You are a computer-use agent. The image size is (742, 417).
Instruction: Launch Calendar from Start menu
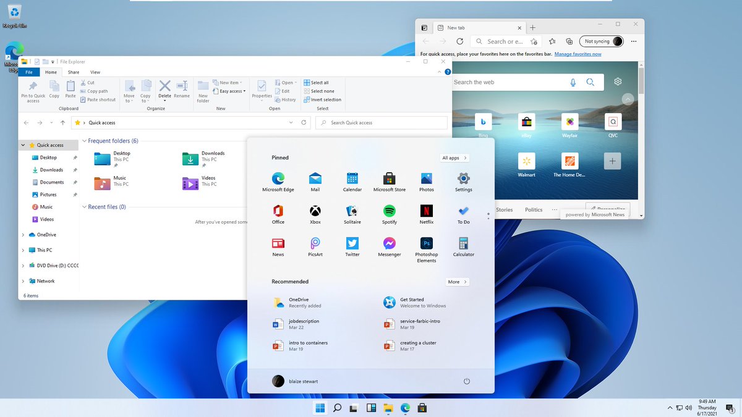click(352, 182)
